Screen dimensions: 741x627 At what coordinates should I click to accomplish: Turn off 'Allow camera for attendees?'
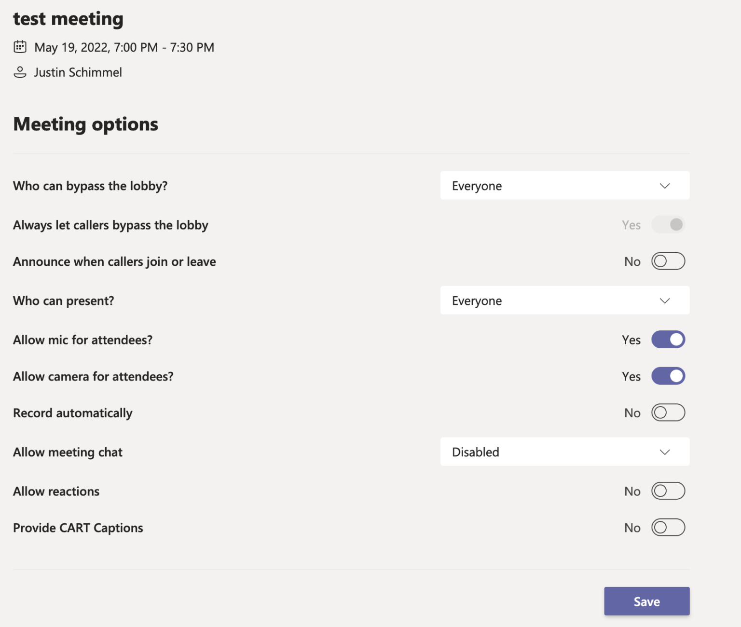pos(668,376)
